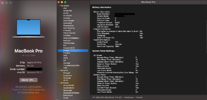The width and height of the screenshot is (207, 100).
Task: Select Apple Pay in the sidebar
Action: pos(68,11)
